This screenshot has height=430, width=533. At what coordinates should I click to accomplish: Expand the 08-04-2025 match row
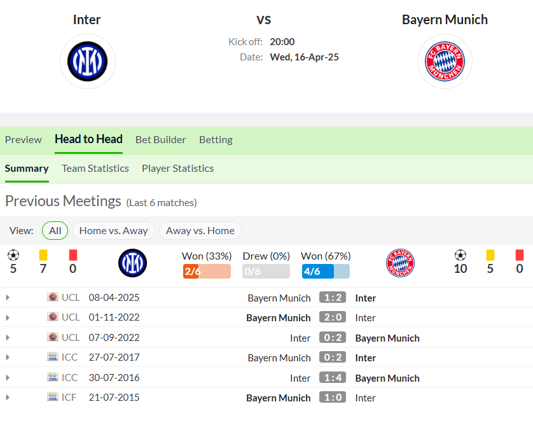[x=8, y=298]
